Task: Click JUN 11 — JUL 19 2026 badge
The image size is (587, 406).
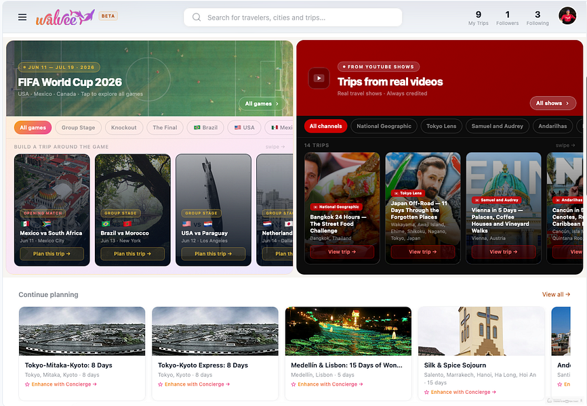Action: coord(59,67)
